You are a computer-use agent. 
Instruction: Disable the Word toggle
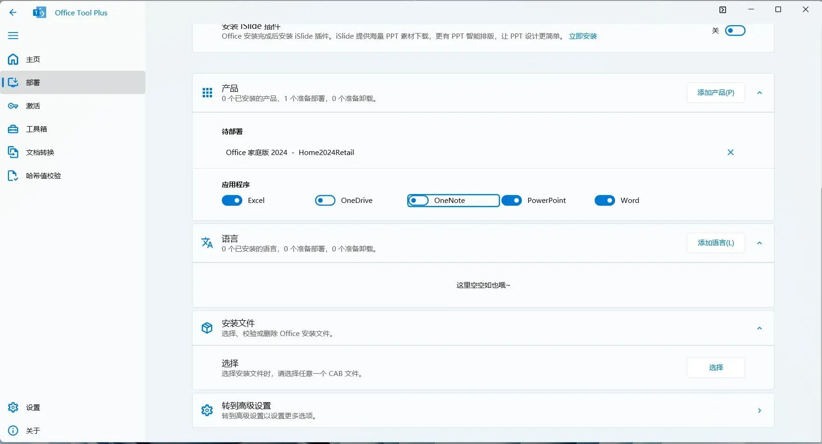pos(605,201)
